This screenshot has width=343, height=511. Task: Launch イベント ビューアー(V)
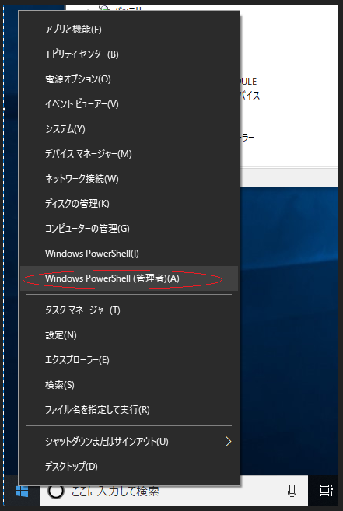(129, 104)
